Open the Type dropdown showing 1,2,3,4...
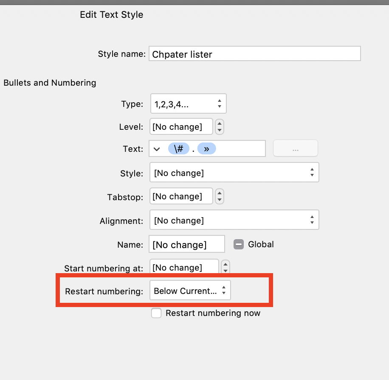The height and width of the screenshot is (380, 389). tap(188, 103)
